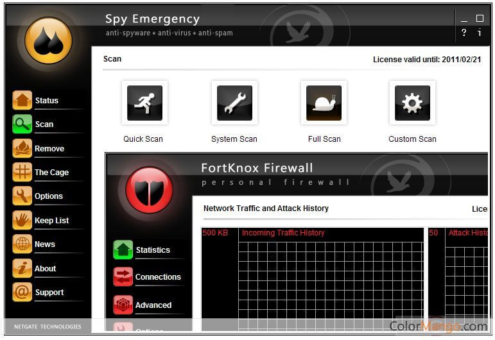Click the '500 KB' scale label

coord(215,233)
